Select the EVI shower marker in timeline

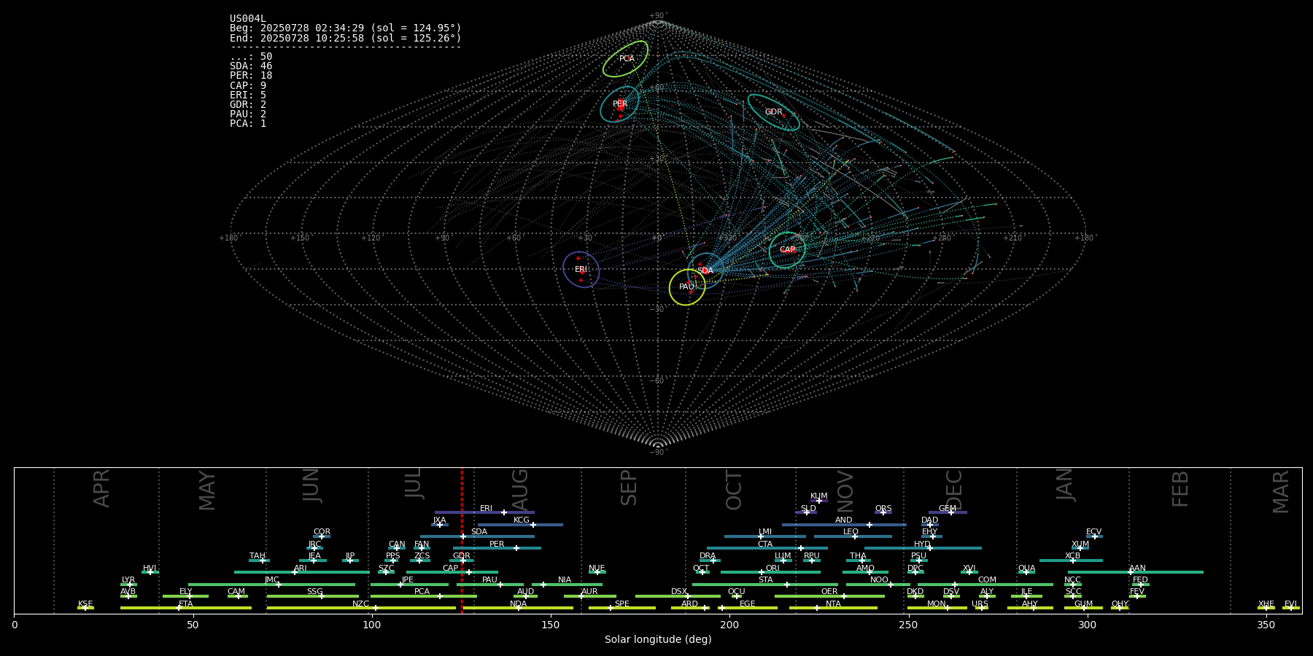1290,608
